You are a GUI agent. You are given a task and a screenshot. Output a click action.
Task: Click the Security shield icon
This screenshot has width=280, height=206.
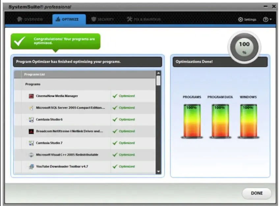pos(94,19)
